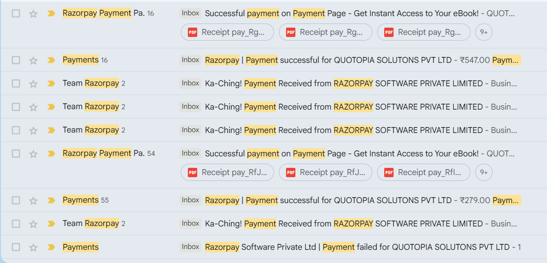547x263 pixels.
Task: Star the bottommost Team Razorpay email
Action: click(33, 224)
